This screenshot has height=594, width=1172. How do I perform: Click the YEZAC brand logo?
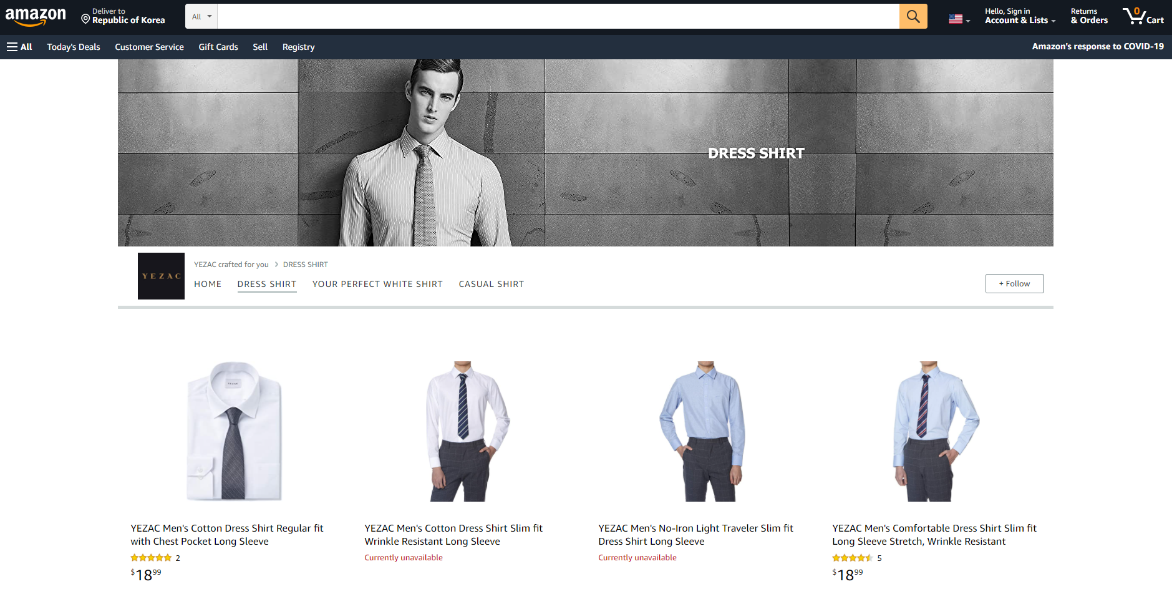(161, 276)
